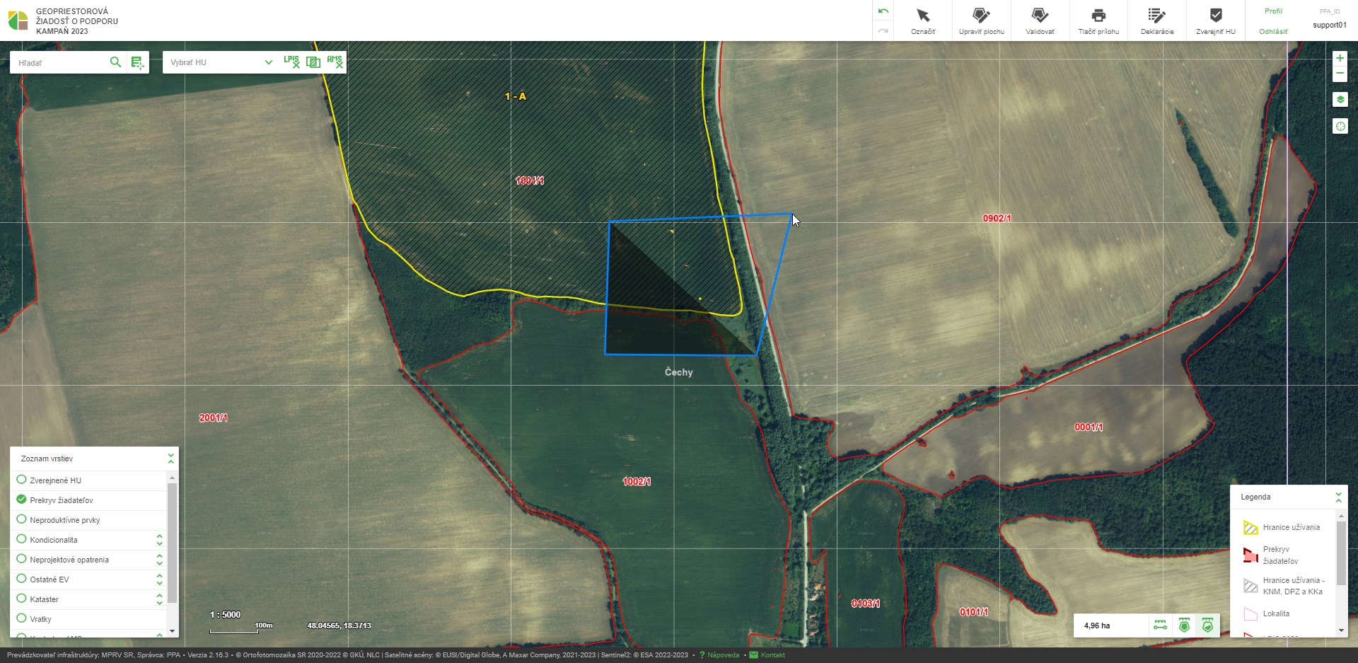Toggle the LPIS layer icon
This screenshot has width=1358, height=663.
[x=291, y=62]
